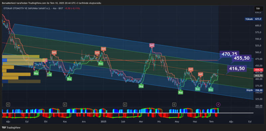Image resolution: width=266 pixels, height=131 pixels.
Task: Click the purple lightning bolt icon above Tem
Action: [x=218, y=104]
